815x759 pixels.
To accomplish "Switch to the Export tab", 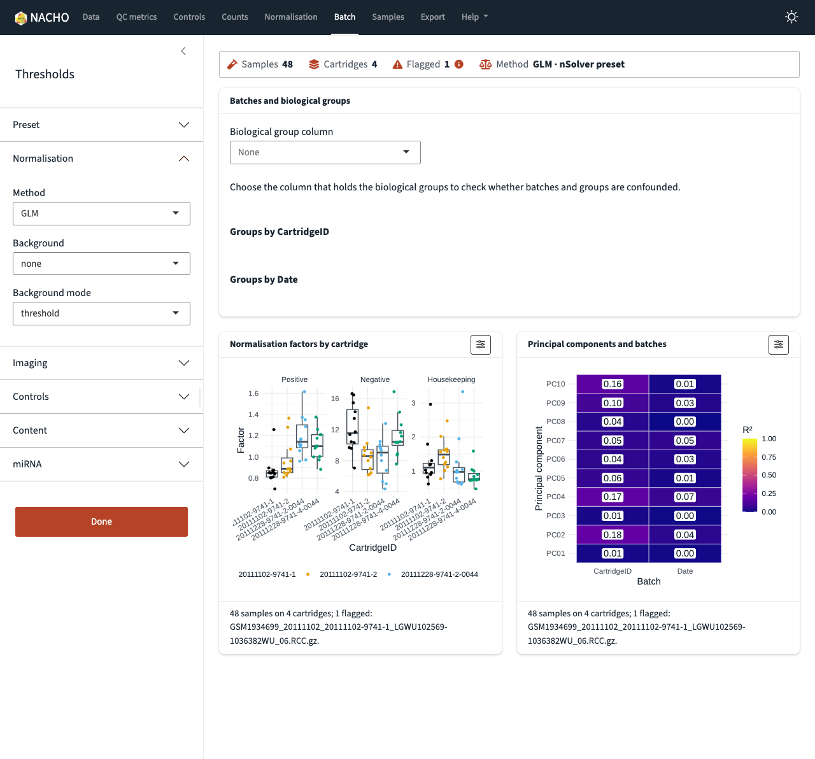I will [432, 17].
